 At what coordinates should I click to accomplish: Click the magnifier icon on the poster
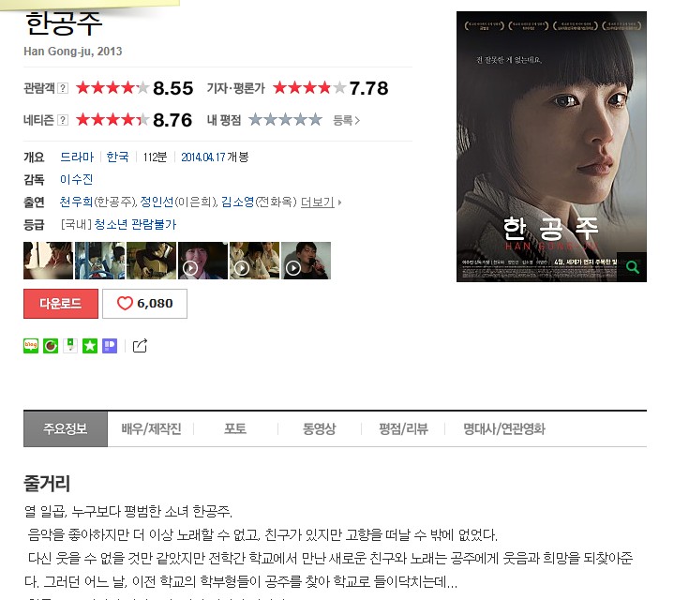tap(633, 267)
